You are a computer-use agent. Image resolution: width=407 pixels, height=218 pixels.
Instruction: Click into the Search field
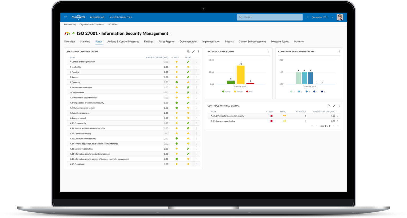click(x=272, y=17)
